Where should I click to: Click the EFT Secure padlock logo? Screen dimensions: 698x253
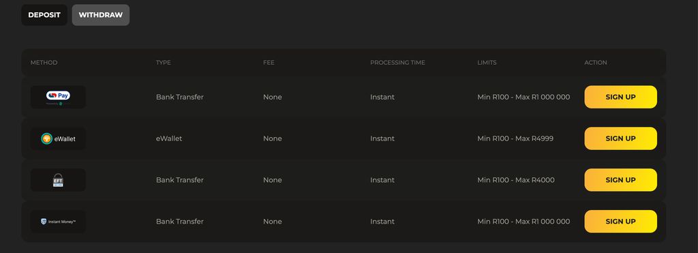[59, 180]
